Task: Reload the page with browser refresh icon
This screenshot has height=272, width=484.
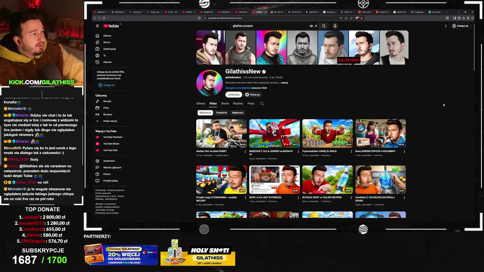Action: coord(104,18)
